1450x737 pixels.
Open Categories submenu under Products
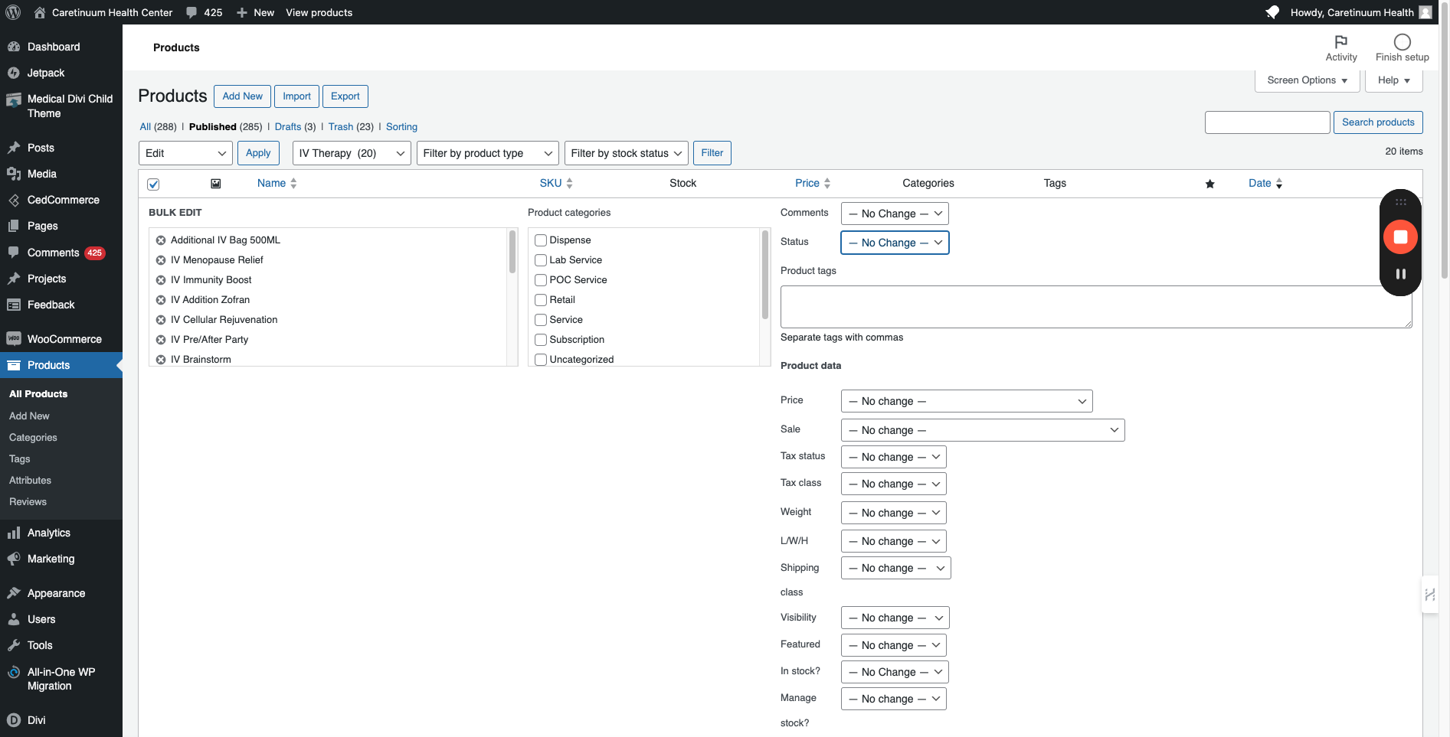(33, 438)
